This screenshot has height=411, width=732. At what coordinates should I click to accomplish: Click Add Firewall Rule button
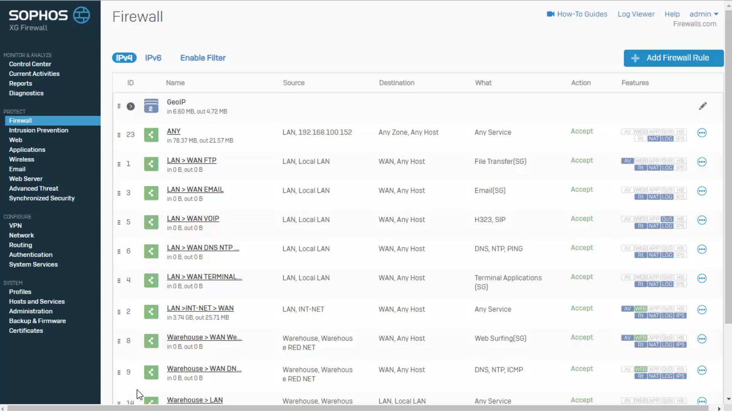[673, 58]
